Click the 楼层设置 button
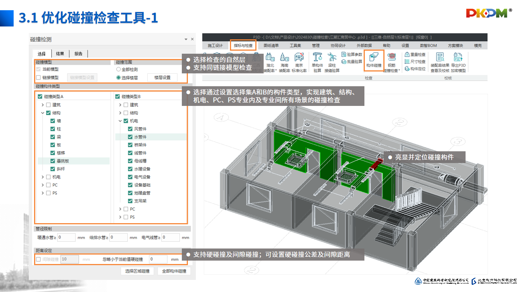The height and width of the screenshot is (292, 522). point(162,78)
